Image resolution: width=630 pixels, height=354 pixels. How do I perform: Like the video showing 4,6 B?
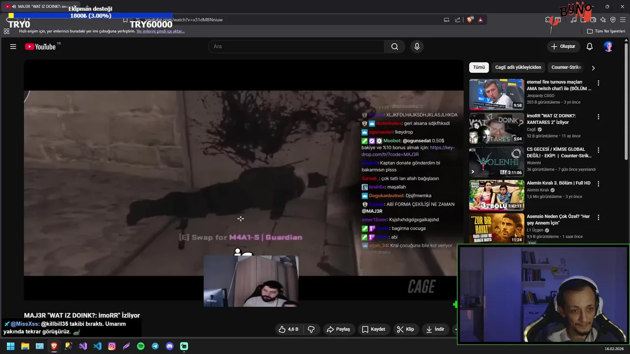pos(288,329)
